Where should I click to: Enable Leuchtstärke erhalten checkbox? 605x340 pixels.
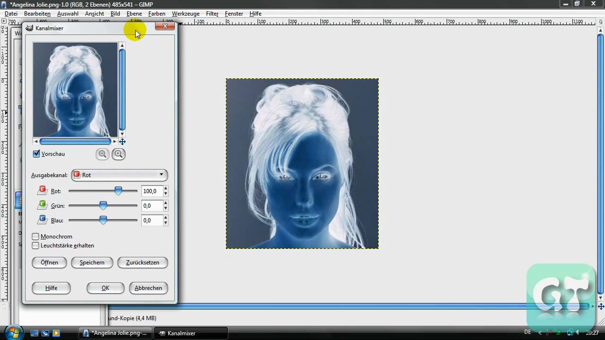click(x=35, y=246)
